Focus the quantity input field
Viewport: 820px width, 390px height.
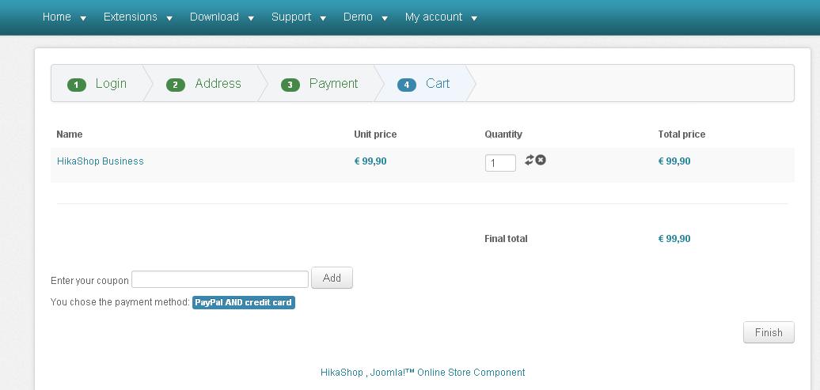point(500,163)
